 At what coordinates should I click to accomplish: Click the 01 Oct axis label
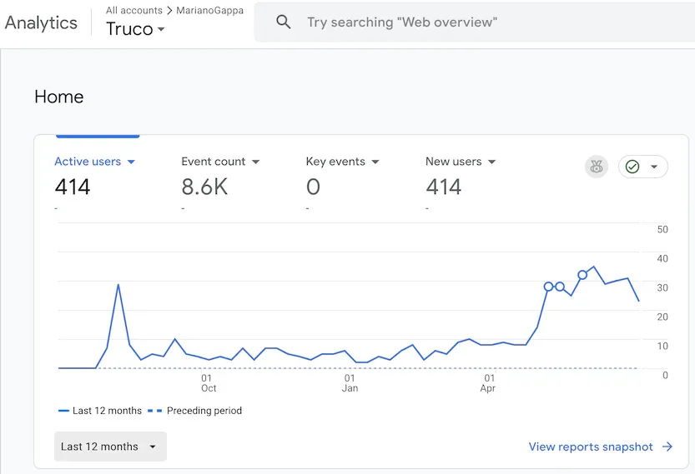208,383
